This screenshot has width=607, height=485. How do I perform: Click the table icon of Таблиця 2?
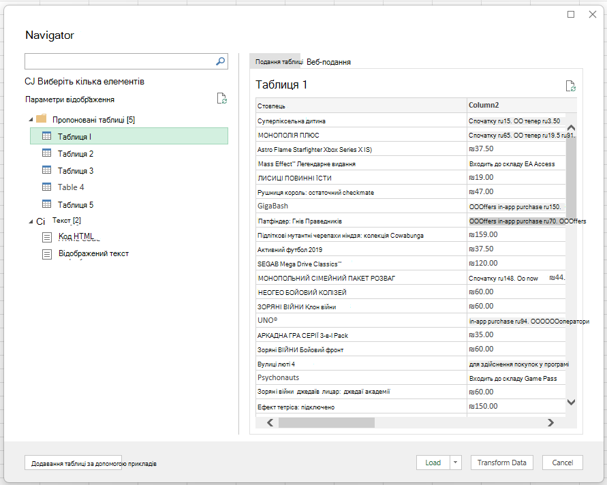pos(46,153)
